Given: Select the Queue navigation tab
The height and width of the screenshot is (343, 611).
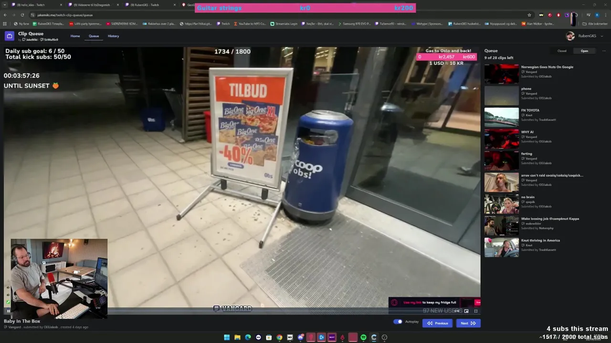Looking at the screenshot, I should click(94, 36).
